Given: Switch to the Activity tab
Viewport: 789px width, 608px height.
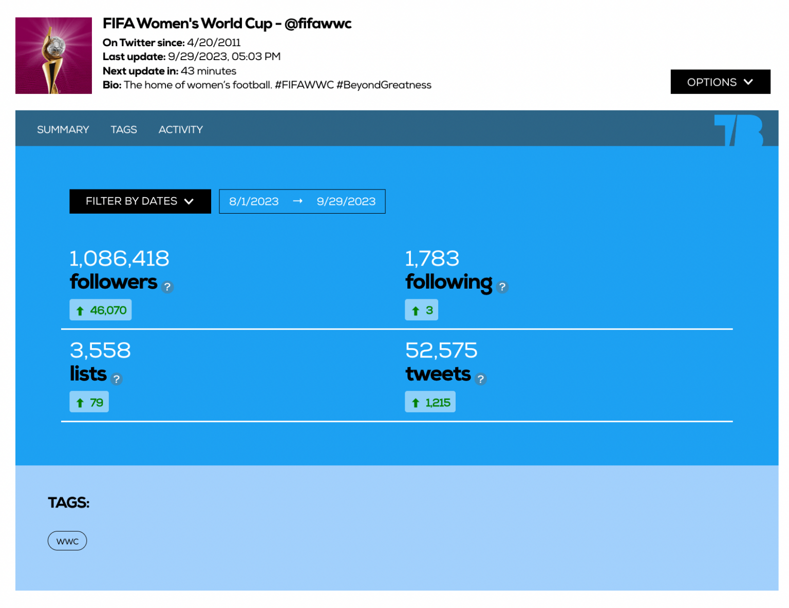Looking at the screenshot, I should (180, 129).
